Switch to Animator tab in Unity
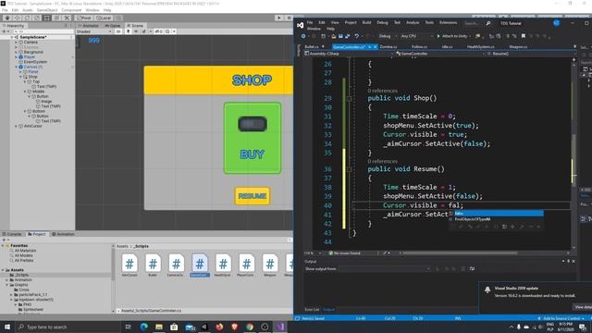This screenshot has height=333, width=592. (89, 26)
